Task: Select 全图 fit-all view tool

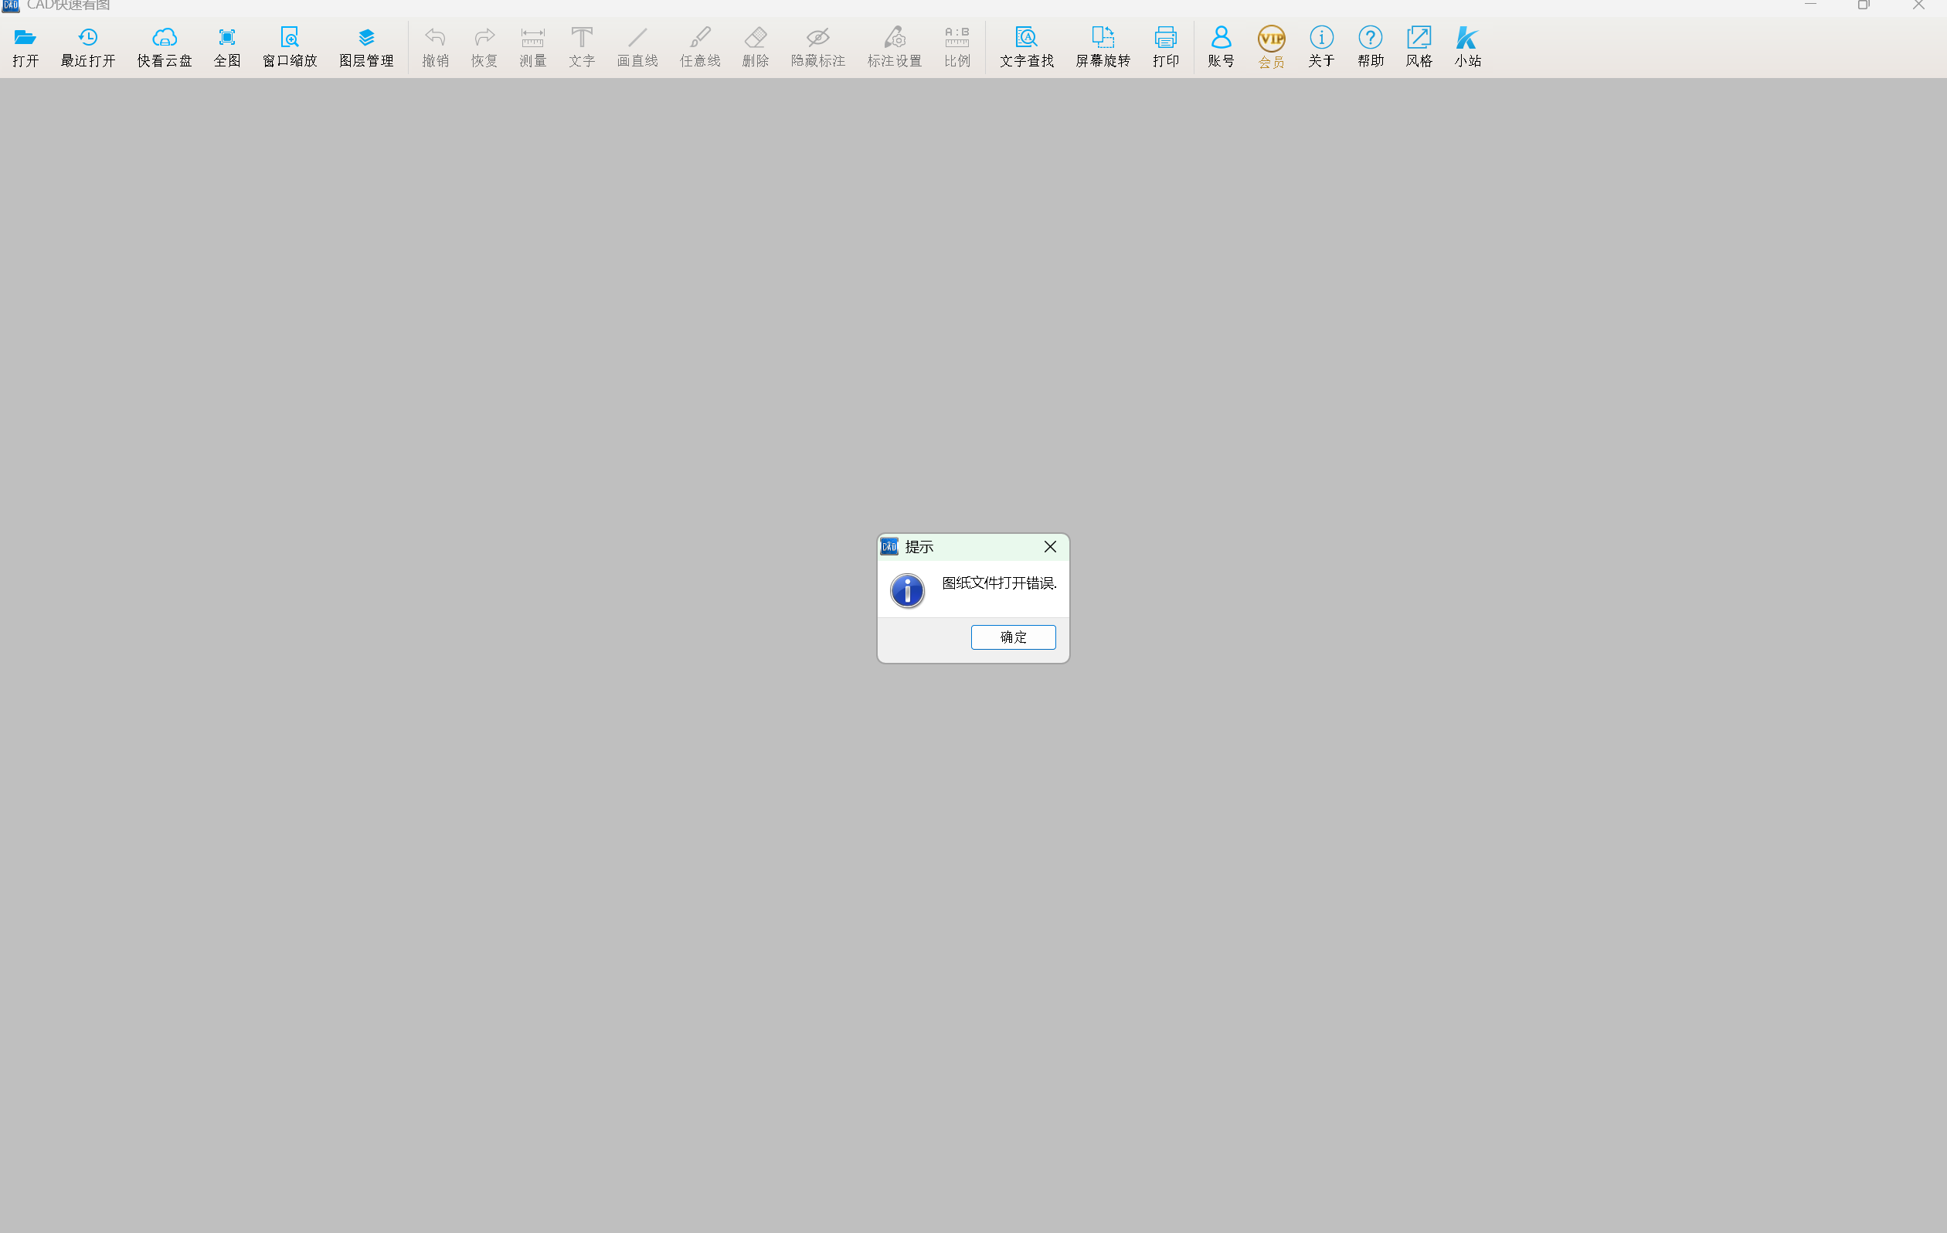Action: pyautogui.click(x=226, y=38)
